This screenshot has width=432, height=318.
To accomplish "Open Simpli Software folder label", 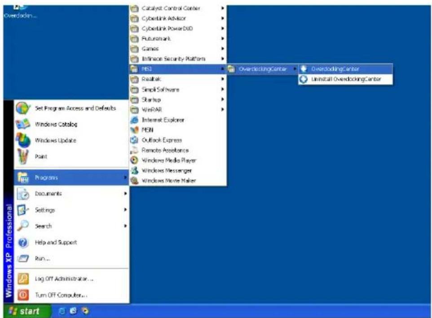I will pyautogui.click(x=160, y=90).
